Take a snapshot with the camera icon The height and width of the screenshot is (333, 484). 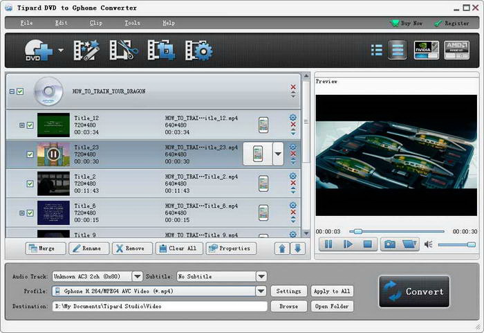click(x=390, y=244)
